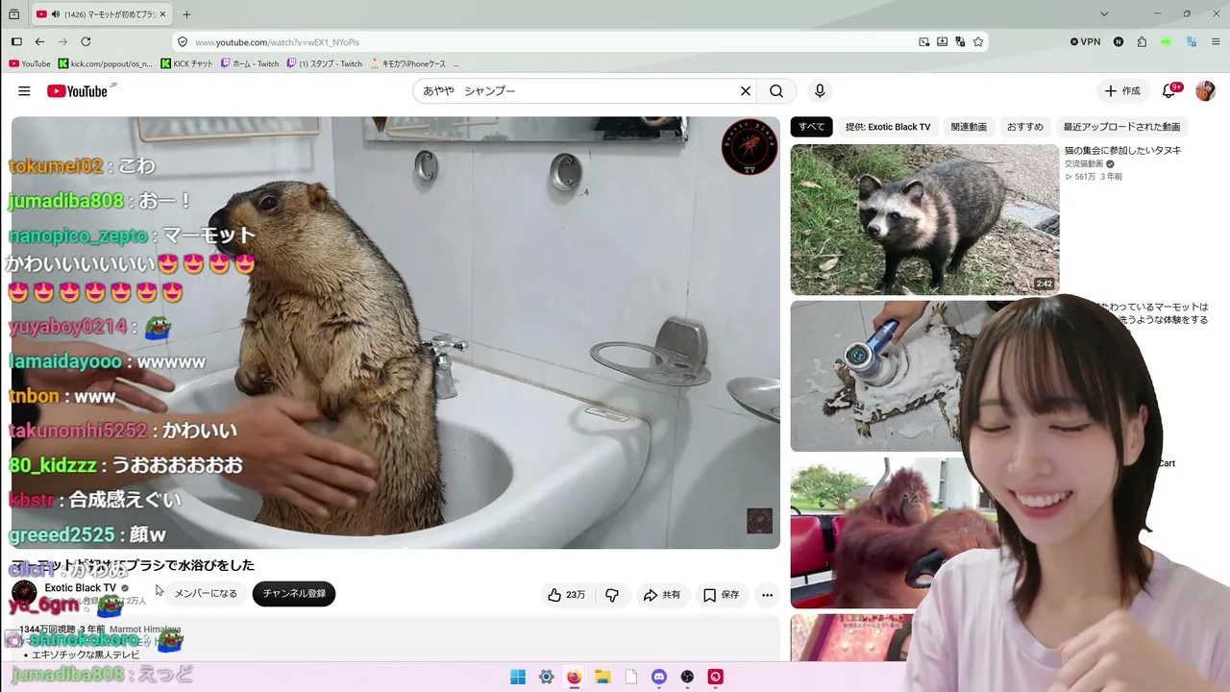Open Exotic Black TV channel avatar
Screen dimensions: 1230x692
[x=24, y=593]
